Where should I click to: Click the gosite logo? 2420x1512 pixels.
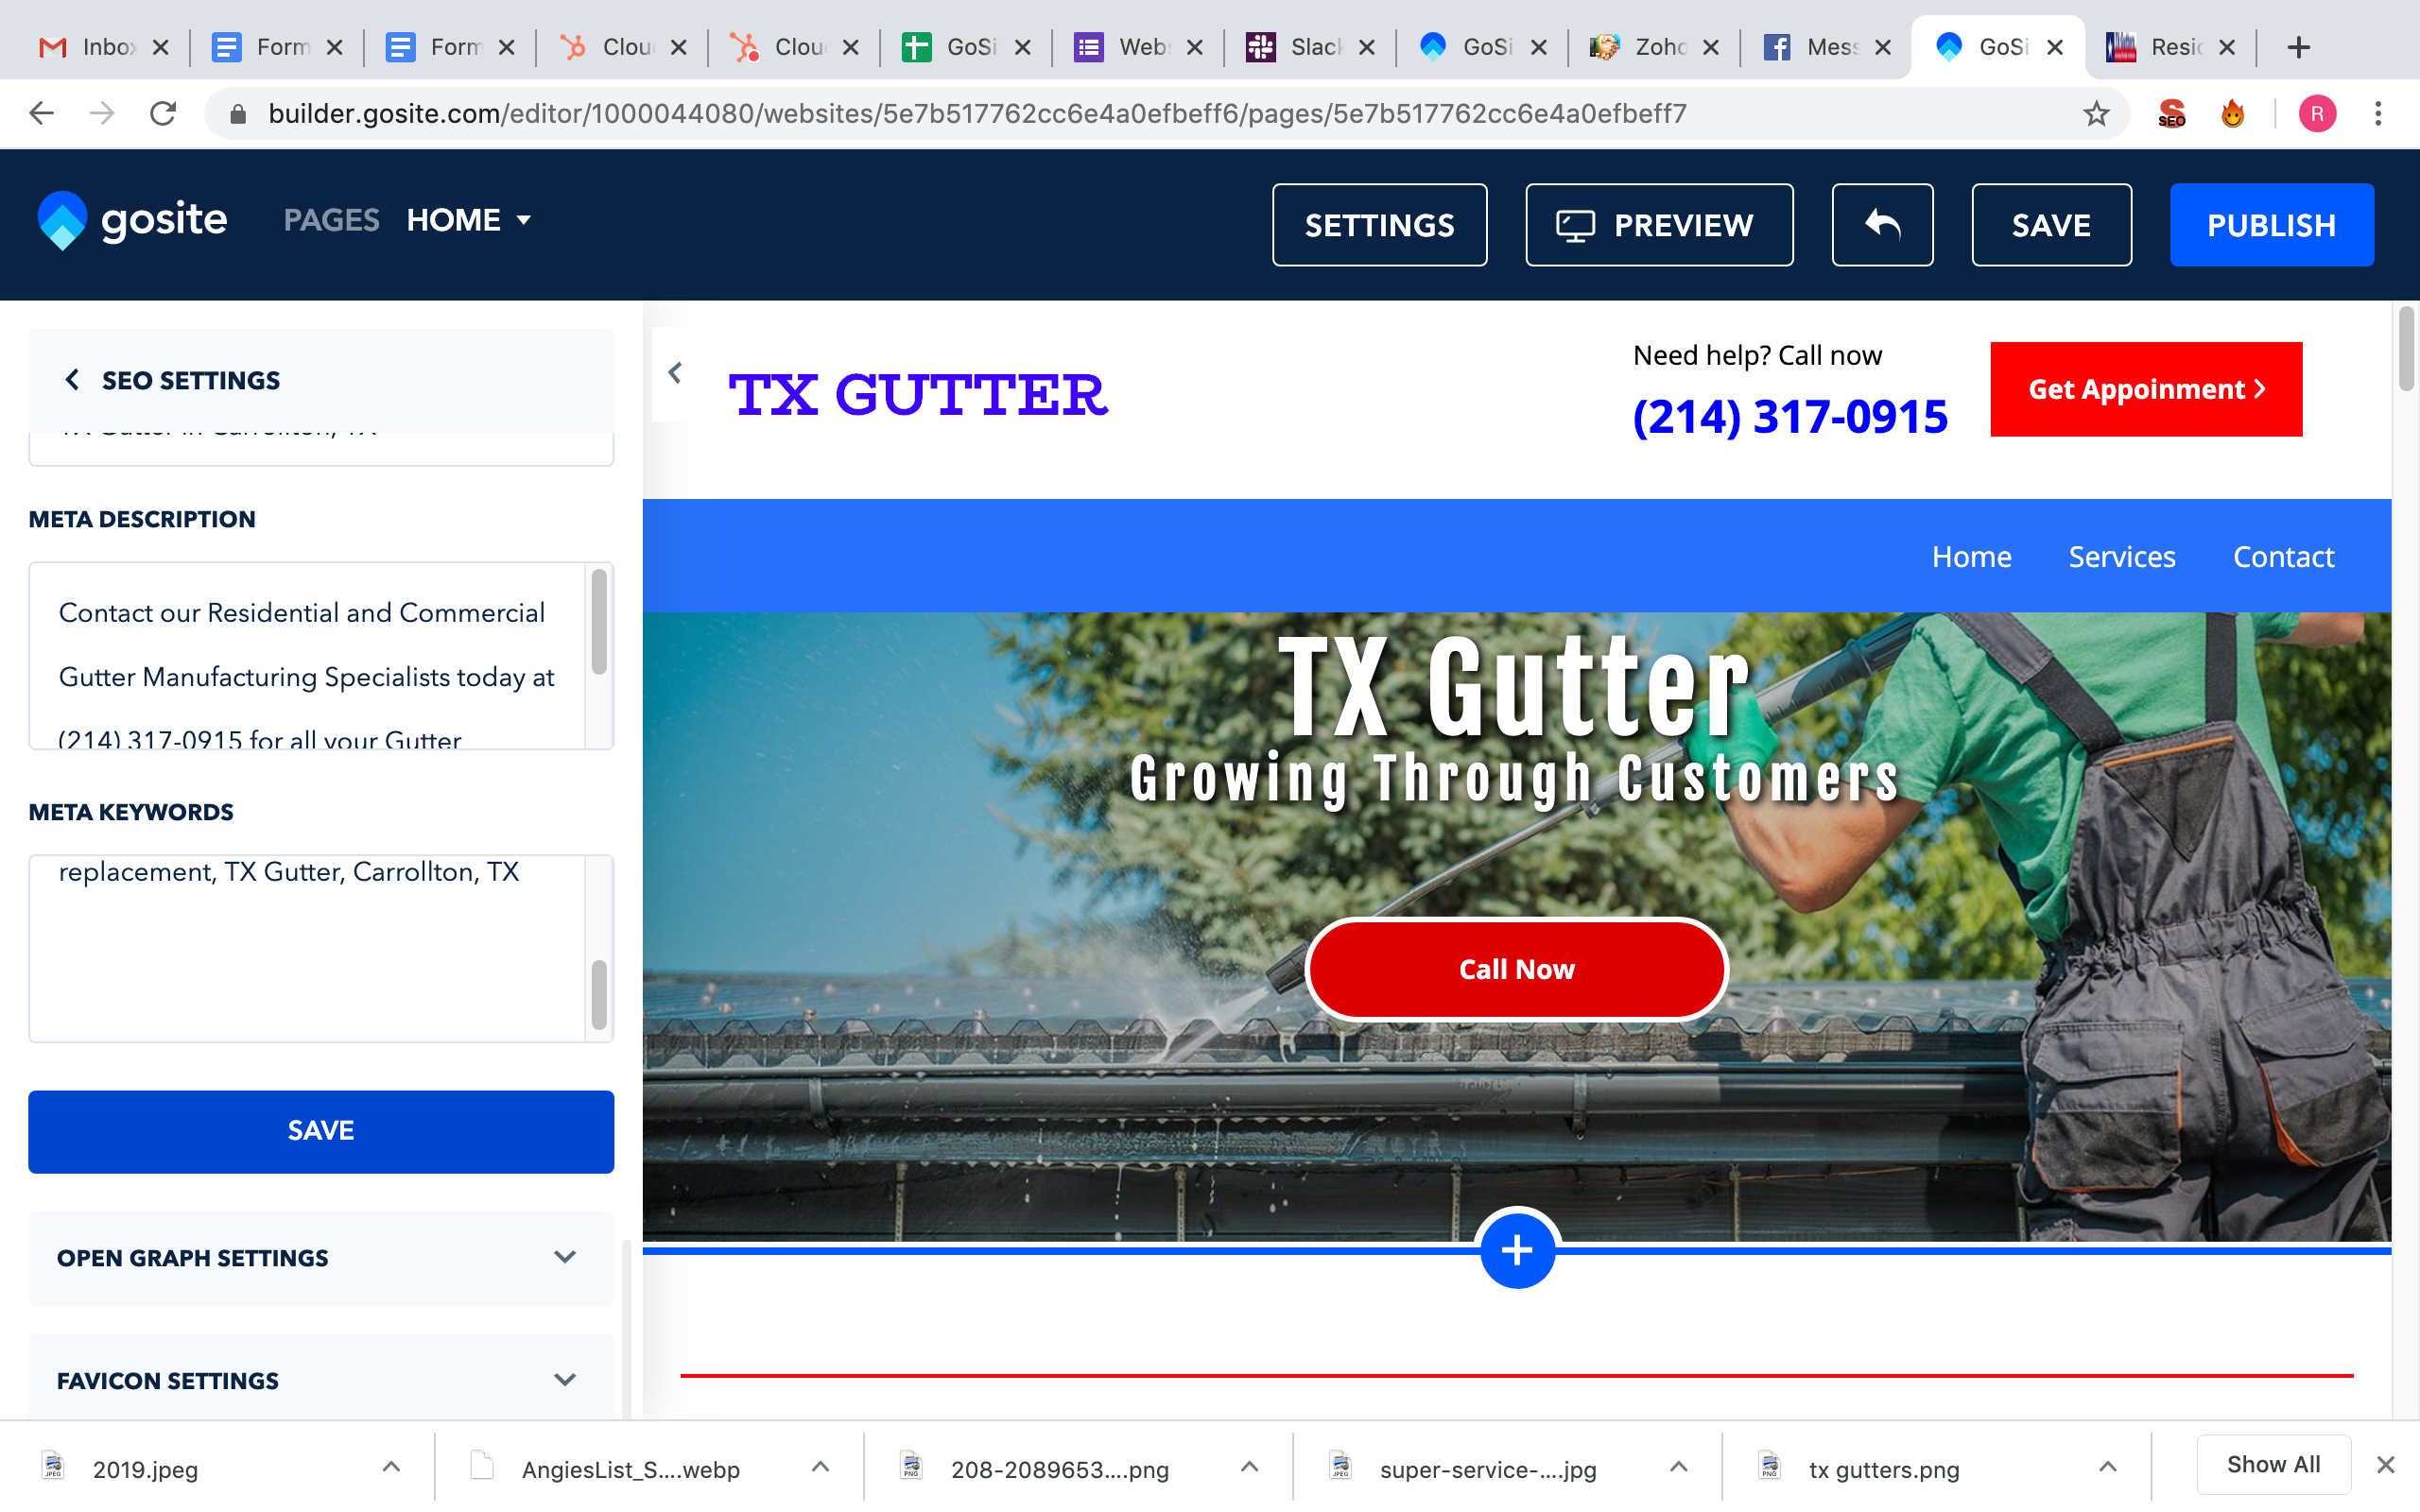point(133,220)
